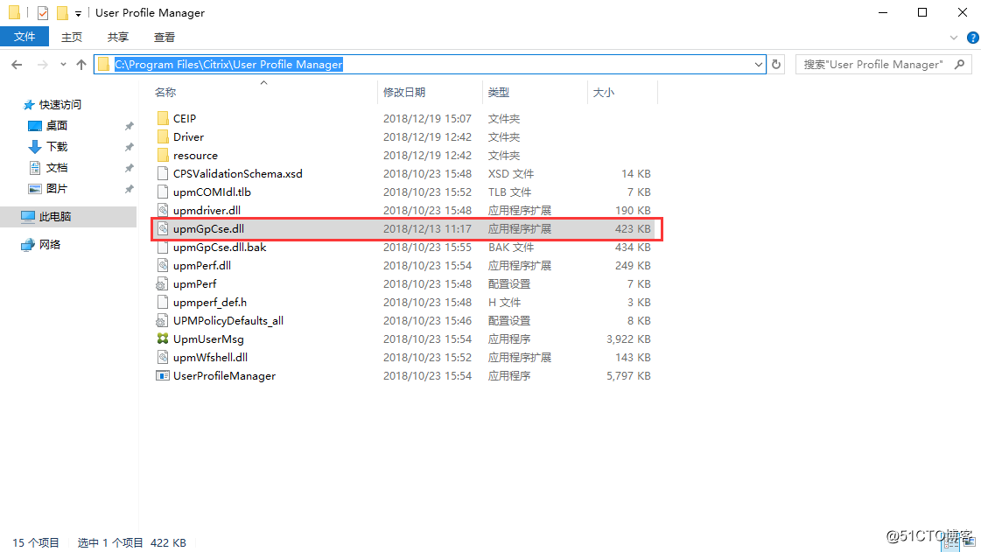Go up one folder level
This screenshot has width=981, height=552.
(x=81, y=65)
